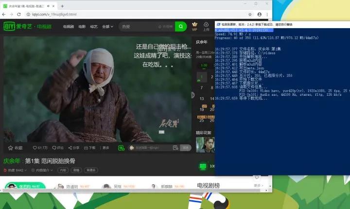
Task: Click the browser horizontal scrollbar
Action: coord(132,191)
